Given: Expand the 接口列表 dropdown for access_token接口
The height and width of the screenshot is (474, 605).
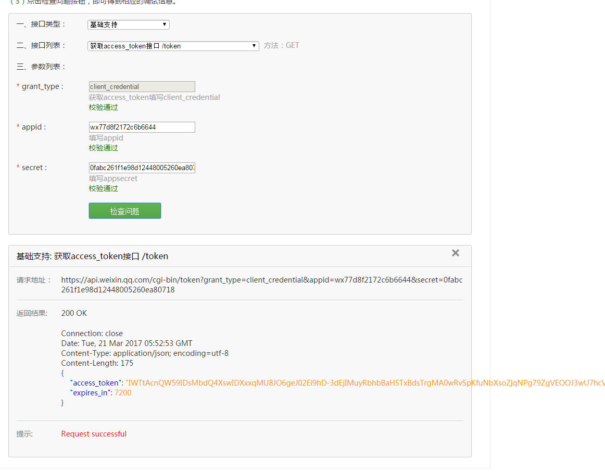Looking at the screenshot, I should pyautogui.click(x=173, y=46).
